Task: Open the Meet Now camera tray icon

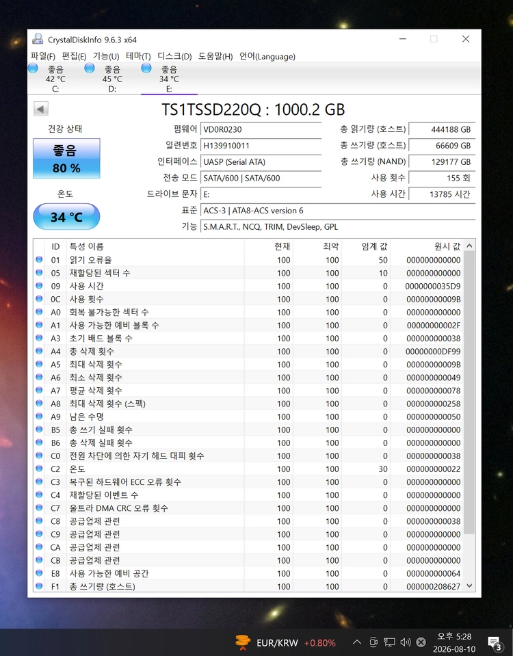Action: (x=373, y=642)
